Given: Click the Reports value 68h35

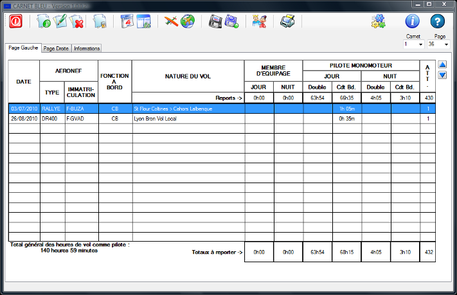Looking at the screenshot, I should pyautogui.click(x=346, y=98).
